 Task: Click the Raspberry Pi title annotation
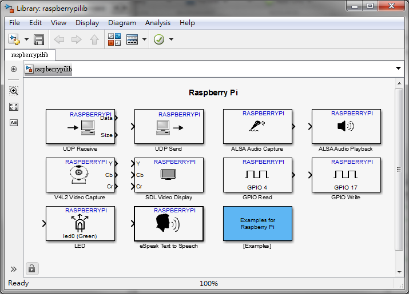coord(213,92)
